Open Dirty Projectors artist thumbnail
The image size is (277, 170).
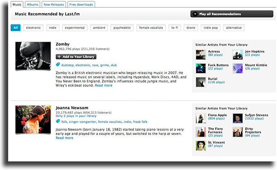237,132
